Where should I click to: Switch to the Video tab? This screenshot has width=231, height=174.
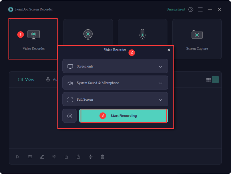(x=26, y=79)
